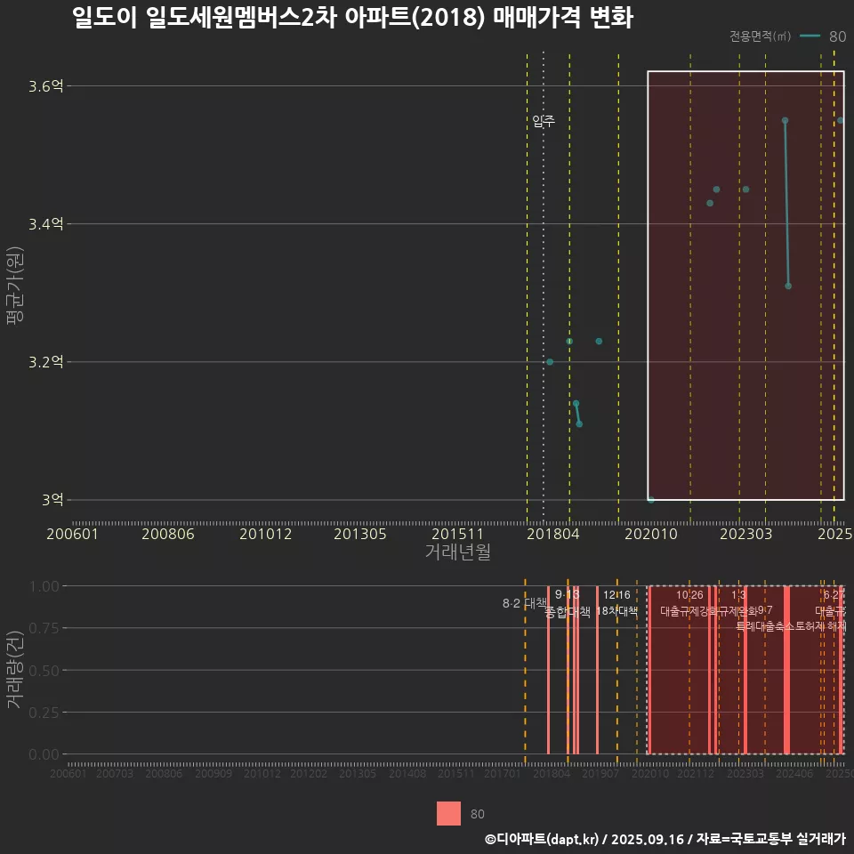854x854 pixels.
Task: Click the '전용면적(㎡)' legend label
Action: point(761,36)
